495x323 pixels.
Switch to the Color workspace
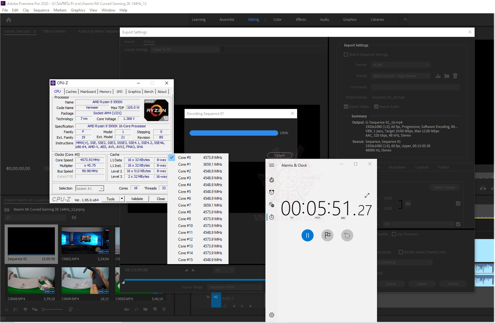(278, 20)
